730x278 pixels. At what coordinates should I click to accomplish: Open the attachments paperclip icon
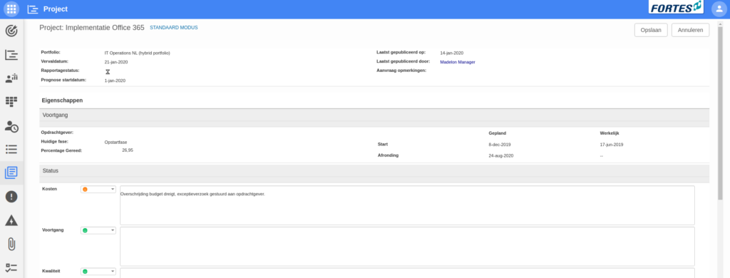pyautogui.click(x=11, y=244)
